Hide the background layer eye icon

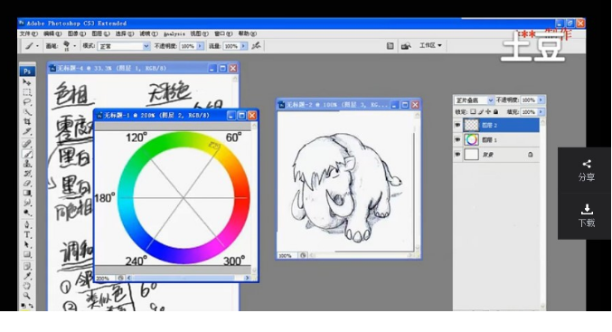(x=457, y=155)
